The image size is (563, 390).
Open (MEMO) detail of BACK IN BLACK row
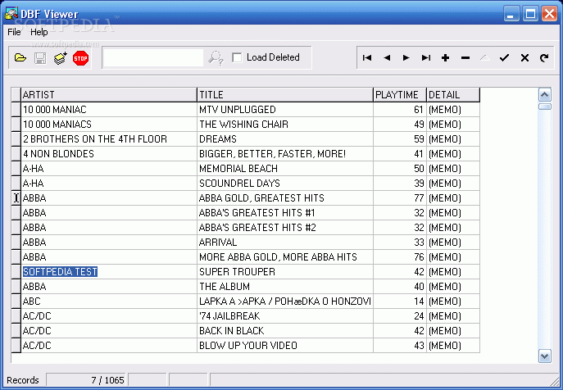453,330
